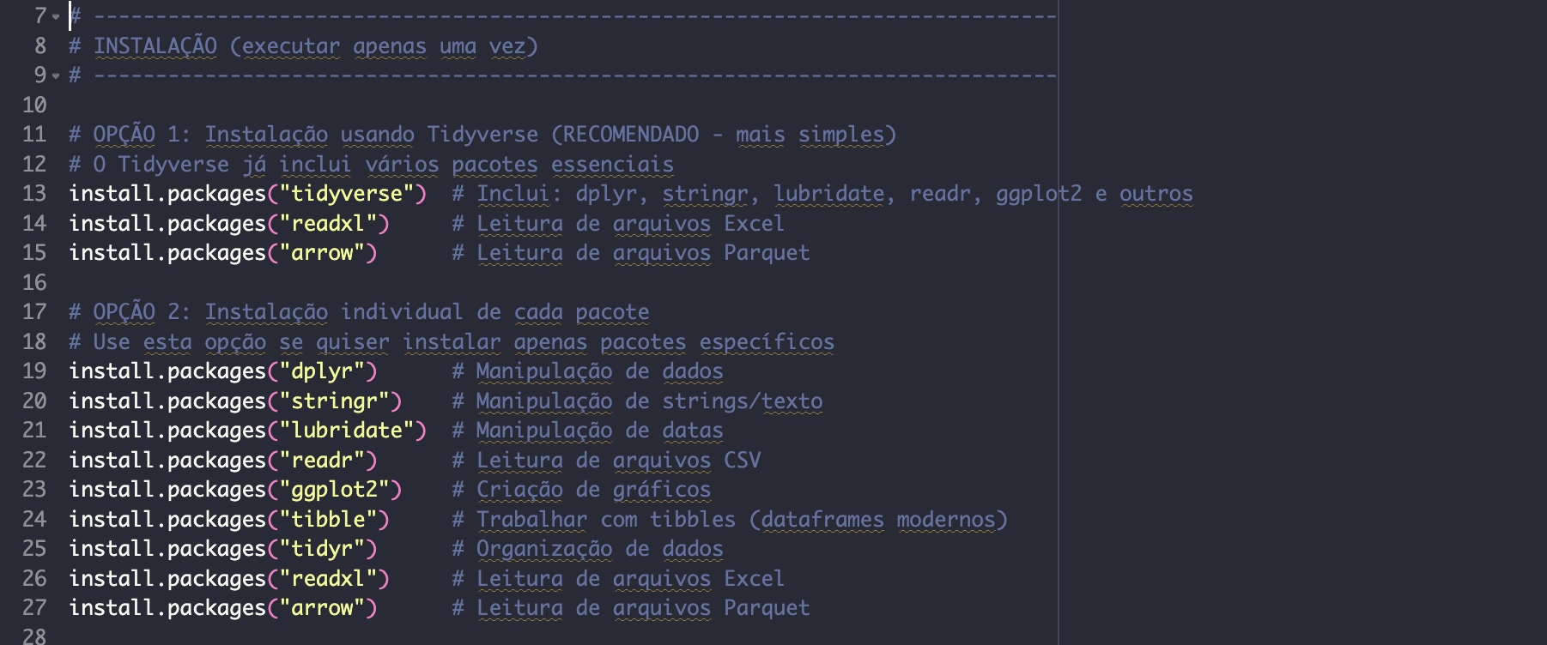Click the "Leitura de arquivos CSV" comment
This screenshot has width=1547, height=645.
(x=618, y=461)
